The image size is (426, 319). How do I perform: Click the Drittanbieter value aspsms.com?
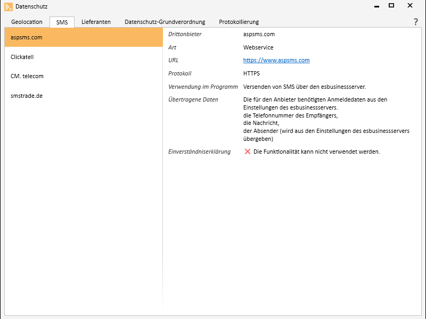pyautogui.click(x=259, y=34)
